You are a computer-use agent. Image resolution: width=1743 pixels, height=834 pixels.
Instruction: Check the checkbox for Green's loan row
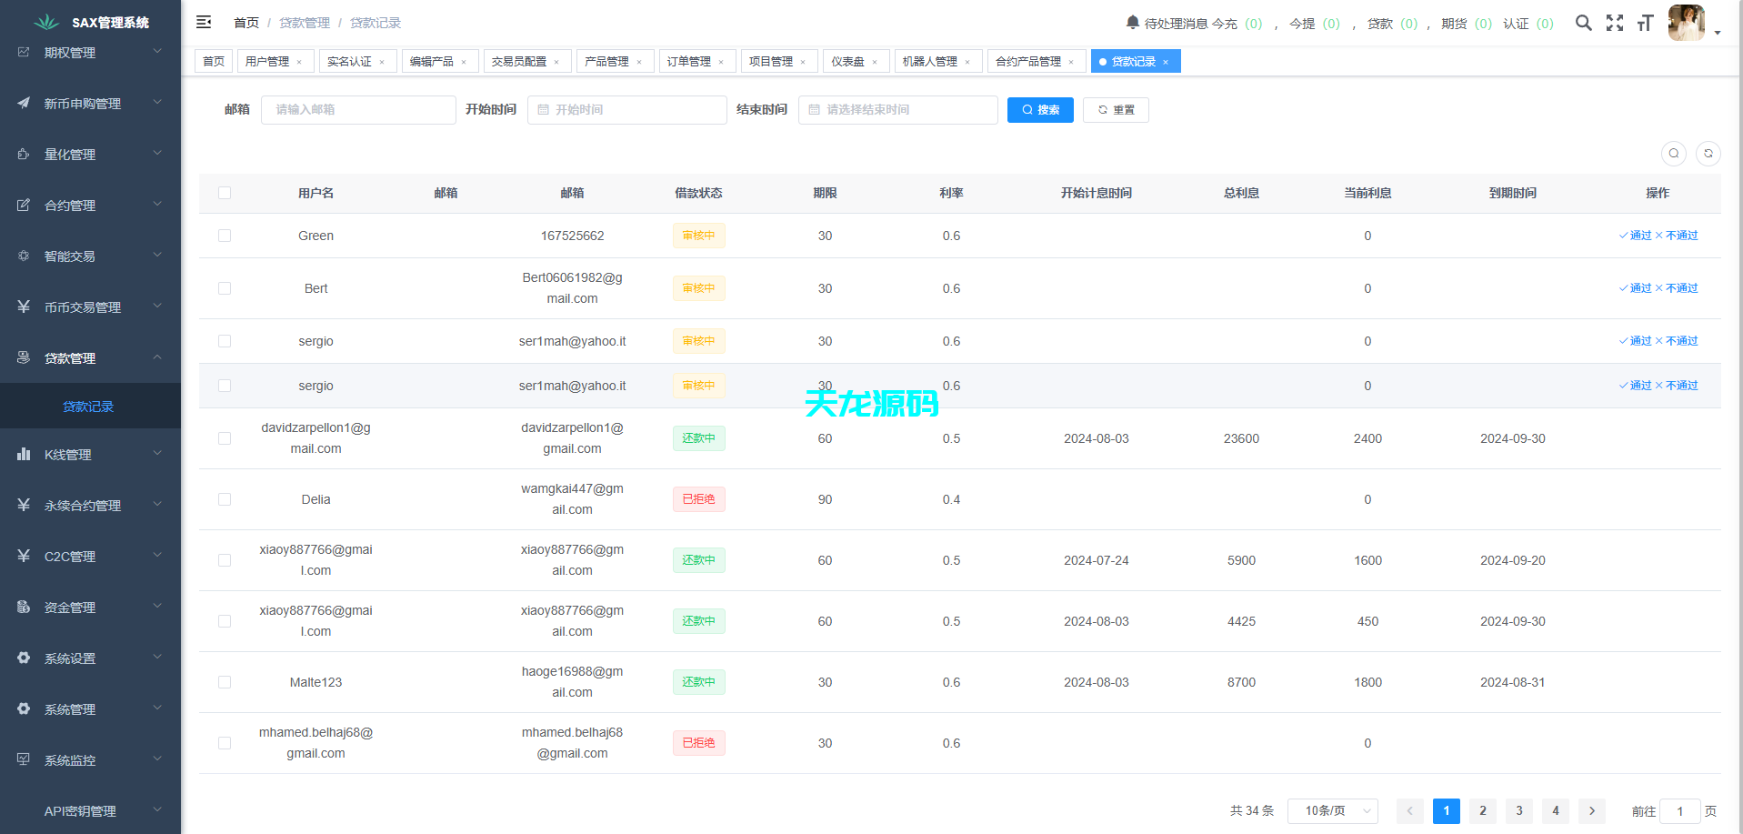point(225,236)
